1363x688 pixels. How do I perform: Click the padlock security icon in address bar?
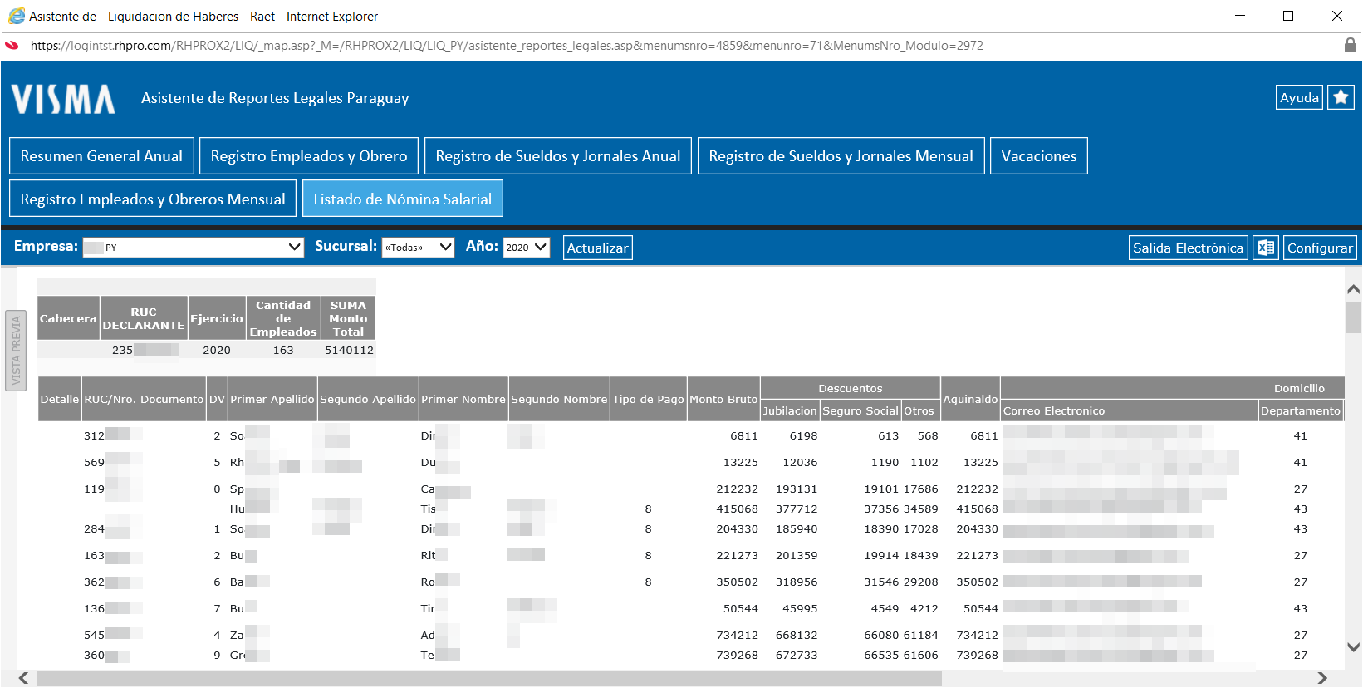pos(1351,45)
